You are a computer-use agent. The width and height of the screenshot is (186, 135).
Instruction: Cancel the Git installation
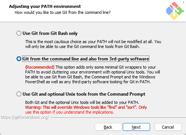tap(168, 127)
